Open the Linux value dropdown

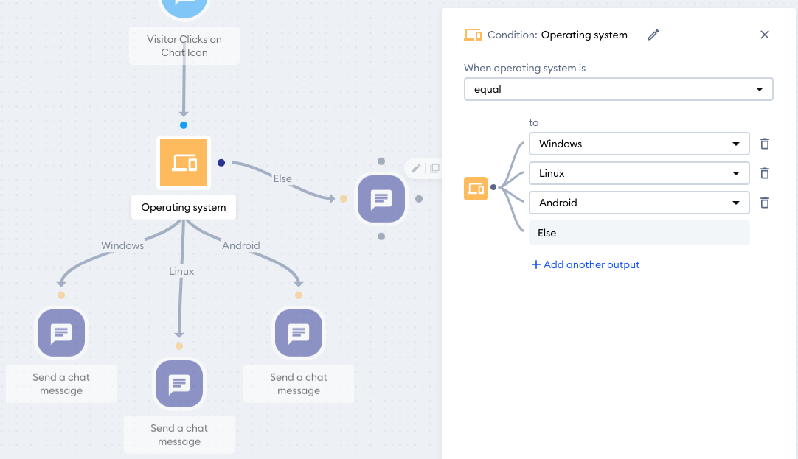coord(639,173)
